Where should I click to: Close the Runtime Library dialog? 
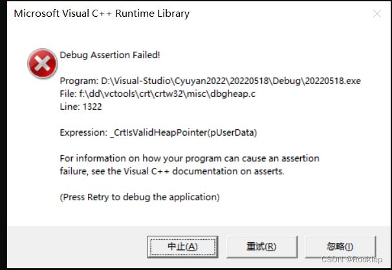coord(376,14)
